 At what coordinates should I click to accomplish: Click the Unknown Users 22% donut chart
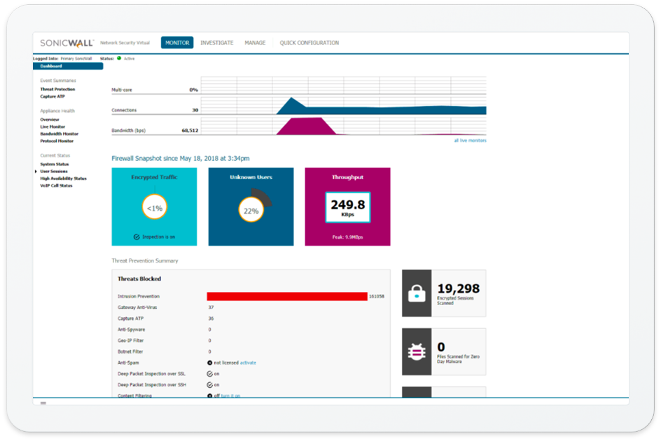(251, 209)
